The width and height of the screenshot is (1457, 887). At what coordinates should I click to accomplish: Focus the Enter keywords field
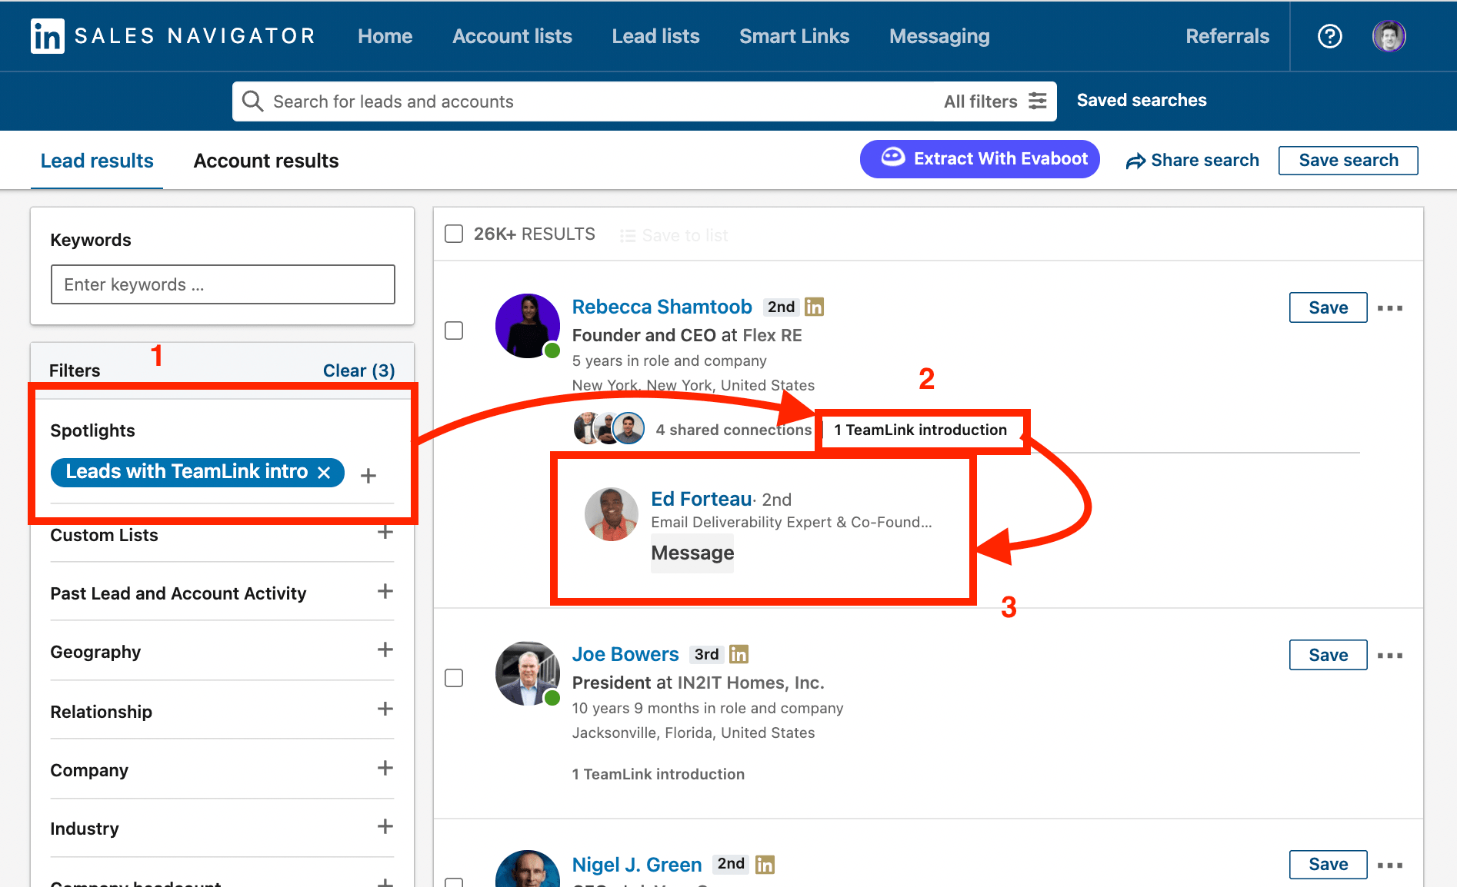tap(223, 284)
